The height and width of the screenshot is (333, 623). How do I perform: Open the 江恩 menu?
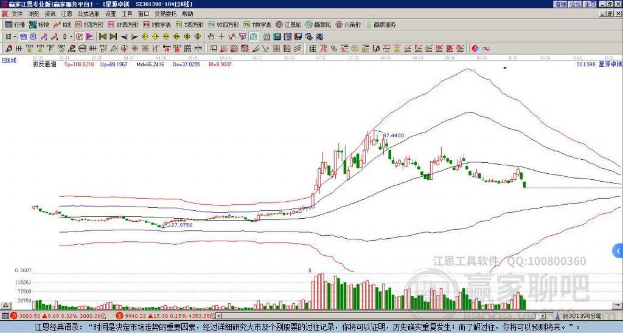pyautogui.click(x=66, y=14)
